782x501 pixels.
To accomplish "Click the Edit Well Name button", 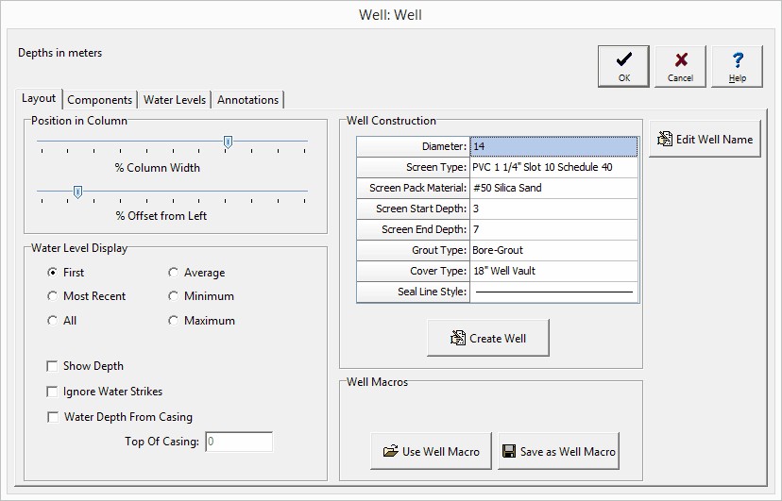I will [x=705, y=140].
